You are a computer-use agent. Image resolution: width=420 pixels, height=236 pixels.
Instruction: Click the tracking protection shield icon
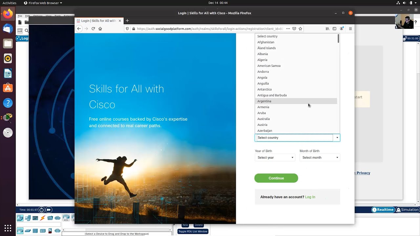127,29
